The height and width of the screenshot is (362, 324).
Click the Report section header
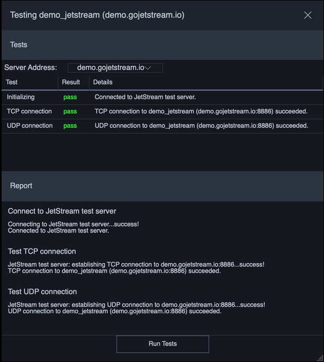pos(162,186)
